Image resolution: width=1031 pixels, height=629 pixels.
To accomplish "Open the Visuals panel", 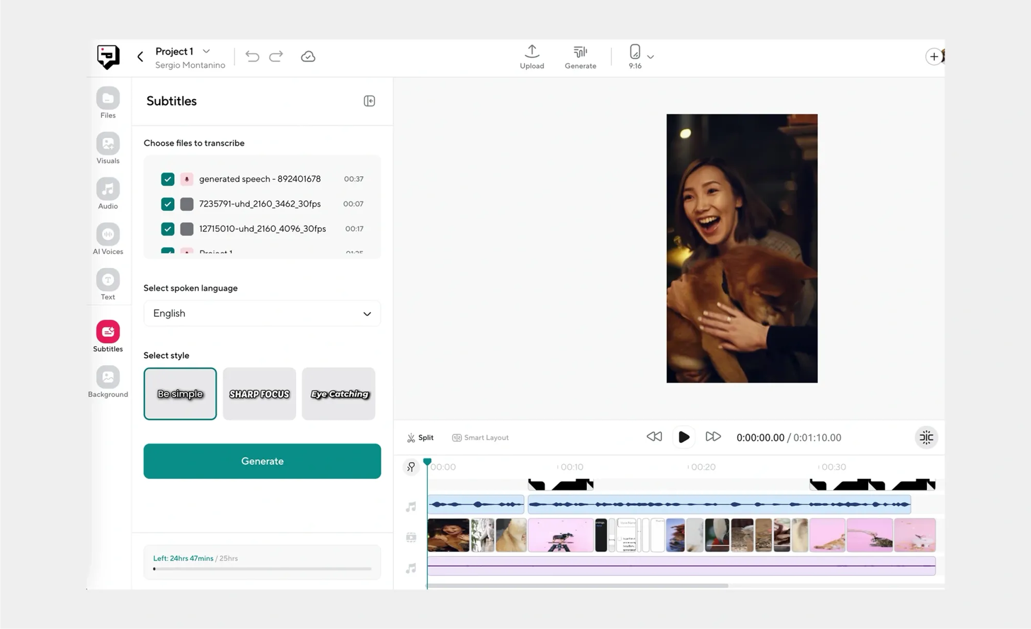I will point(108,148).
